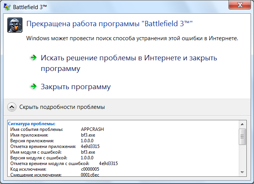Click 'Смещение исключения:' label
This screenshot has height=184, width=254.
[x=36, y=175]
